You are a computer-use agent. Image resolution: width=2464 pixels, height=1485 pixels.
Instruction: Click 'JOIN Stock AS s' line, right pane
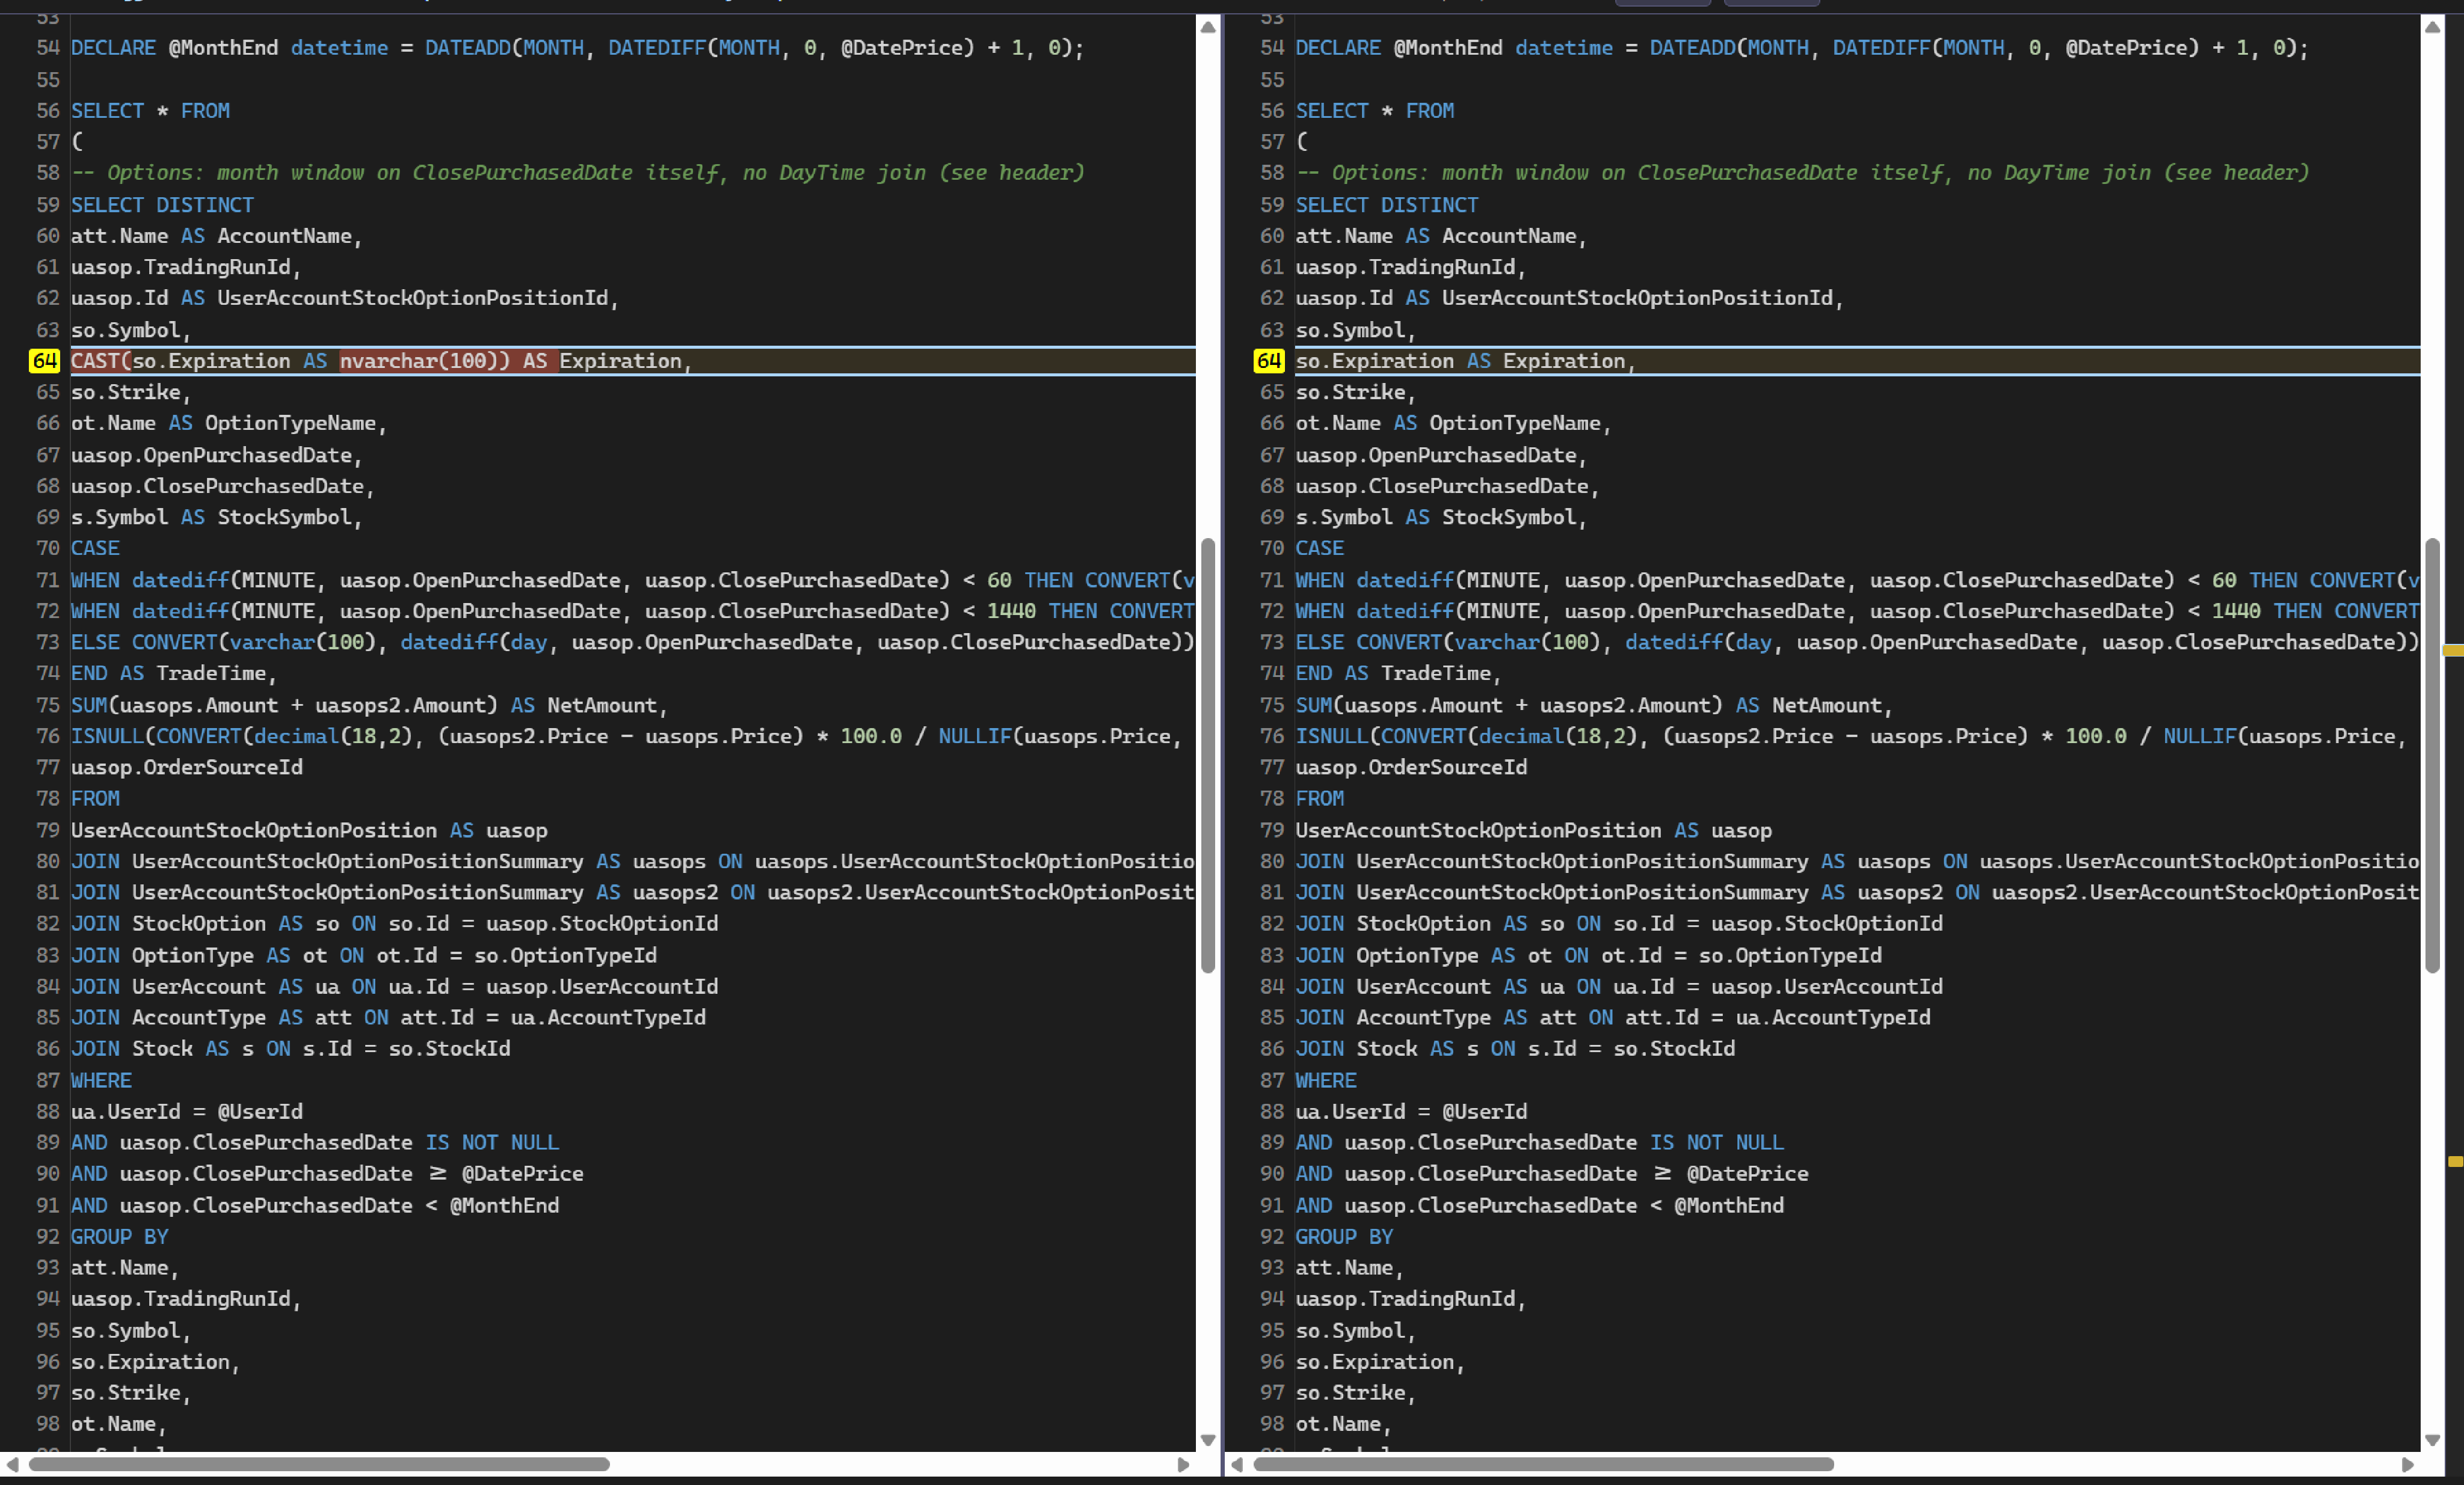click(1515, 1049)
